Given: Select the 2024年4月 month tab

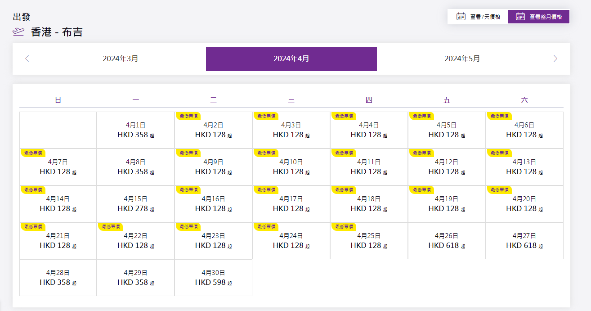Looking at the screenshot, I should (291, 59).
